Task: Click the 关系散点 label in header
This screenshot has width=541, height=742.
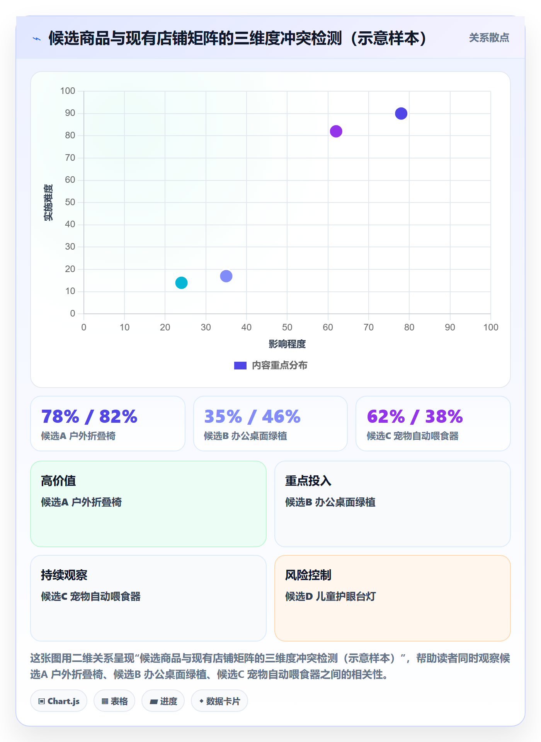Action: (x=489, y=38)
